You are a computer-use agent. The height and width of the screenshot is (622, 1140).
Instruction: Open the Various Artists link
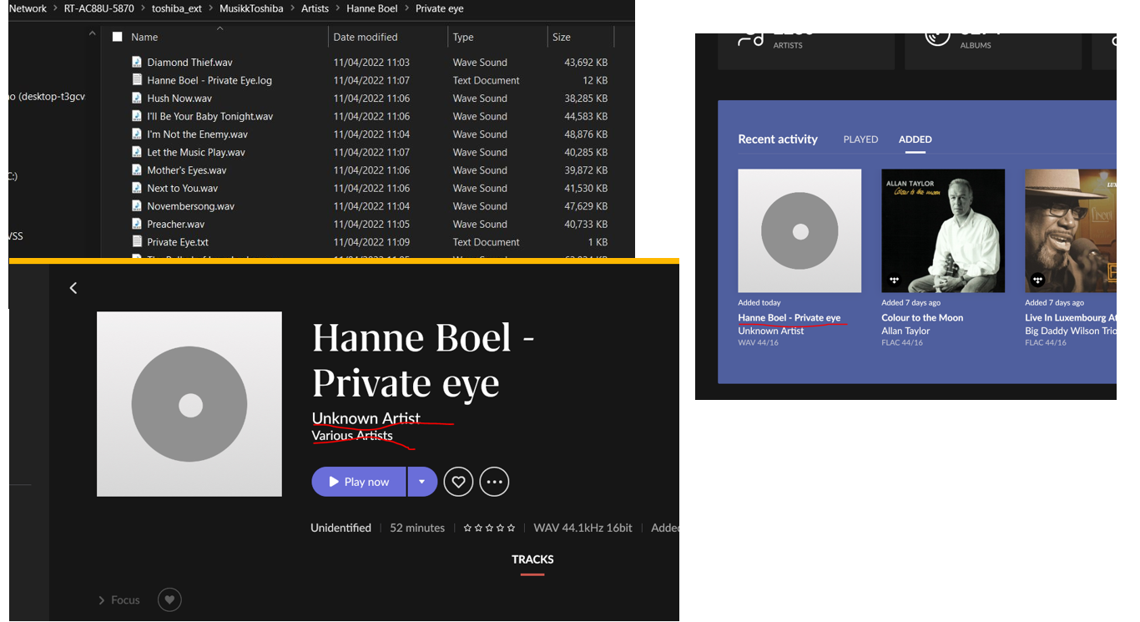tap(352, 435)
